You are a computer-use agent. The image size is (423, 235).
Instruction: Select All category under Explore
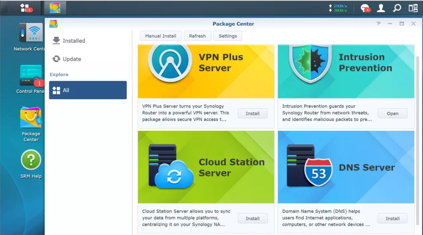tap(88, 90)
